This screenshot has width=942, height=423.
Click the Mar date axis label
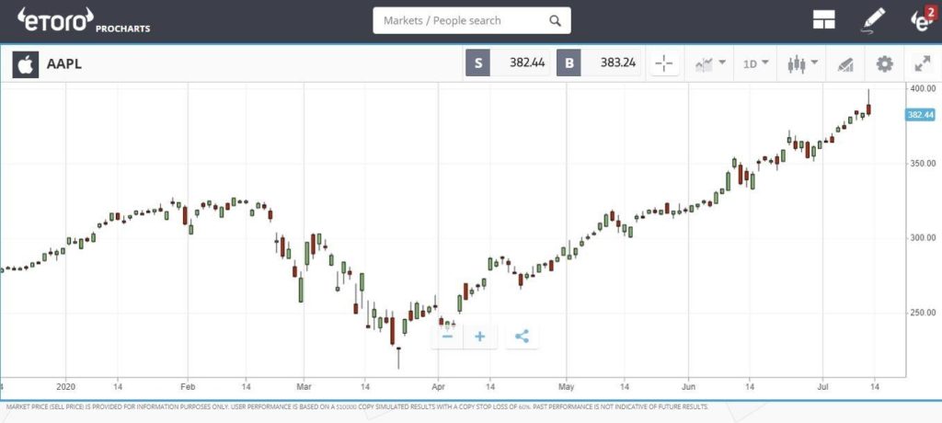tap(304, 387)
